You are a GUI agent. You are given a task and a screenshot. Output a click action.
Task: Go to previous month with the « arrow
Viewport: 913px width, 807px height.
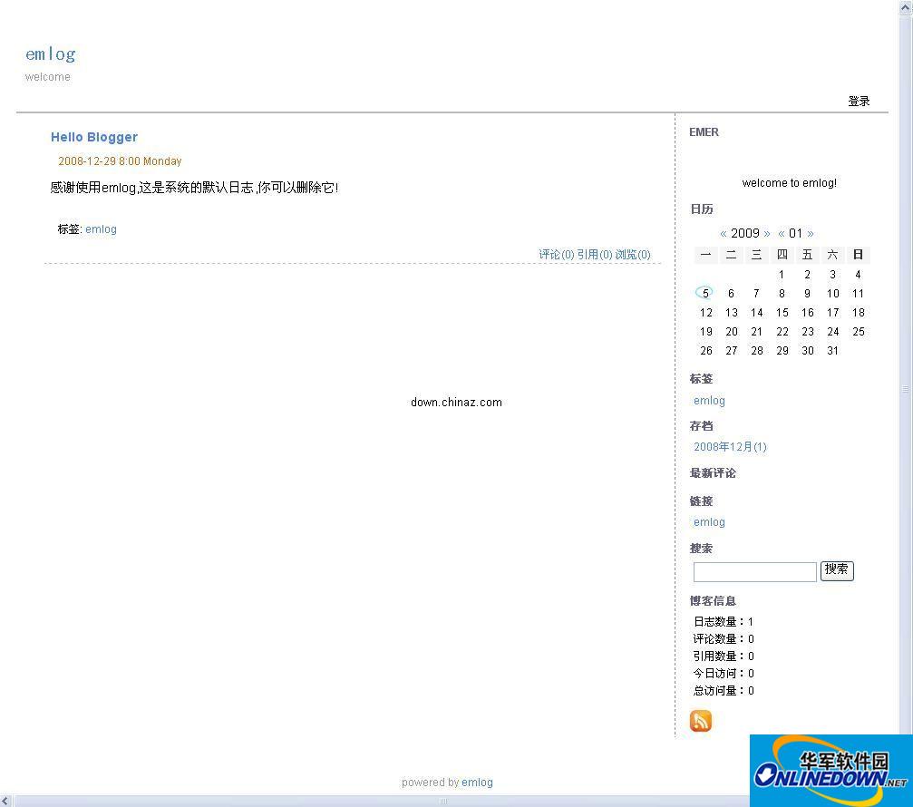click(781, 233)
